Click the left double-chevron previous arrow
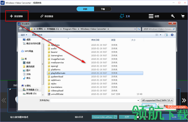This screenshot has width=188, height=122. click(4, 100)
